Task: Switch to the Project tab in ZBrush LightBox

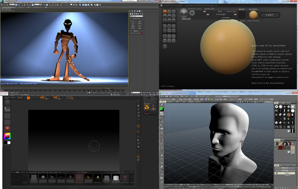Action: [x=18, y=172]
